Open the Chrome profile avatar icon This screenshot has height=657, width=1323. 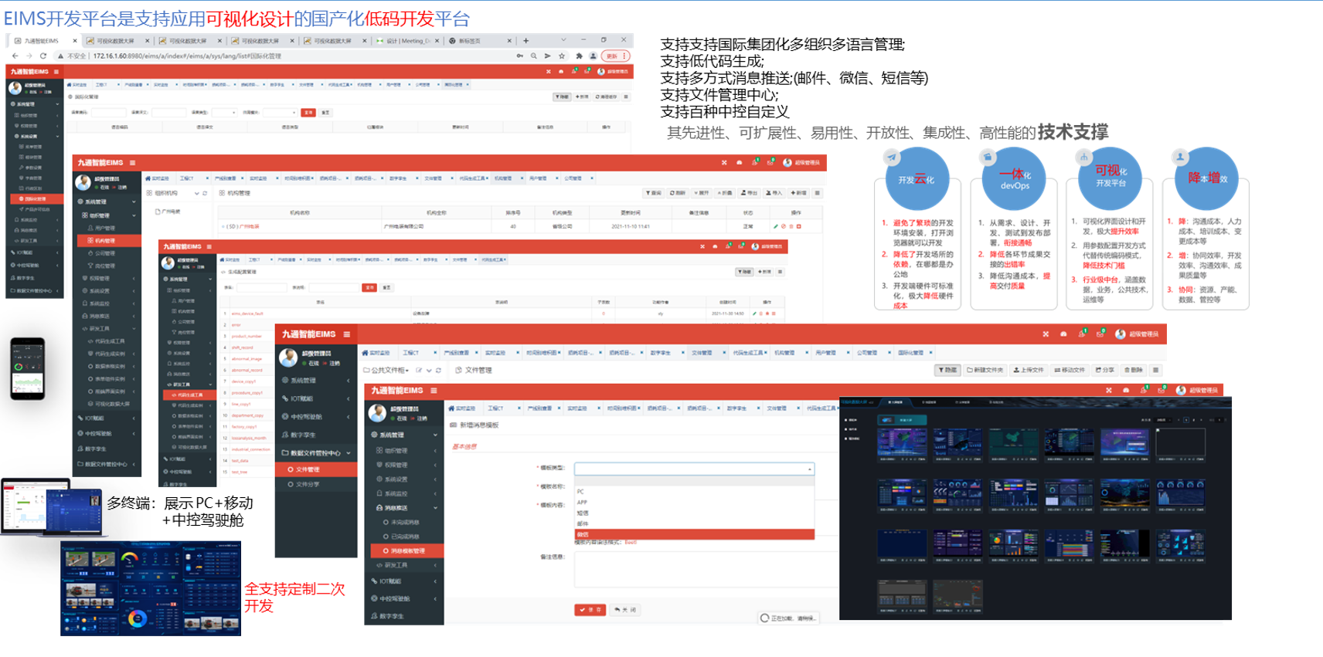[x=593, y=56]
